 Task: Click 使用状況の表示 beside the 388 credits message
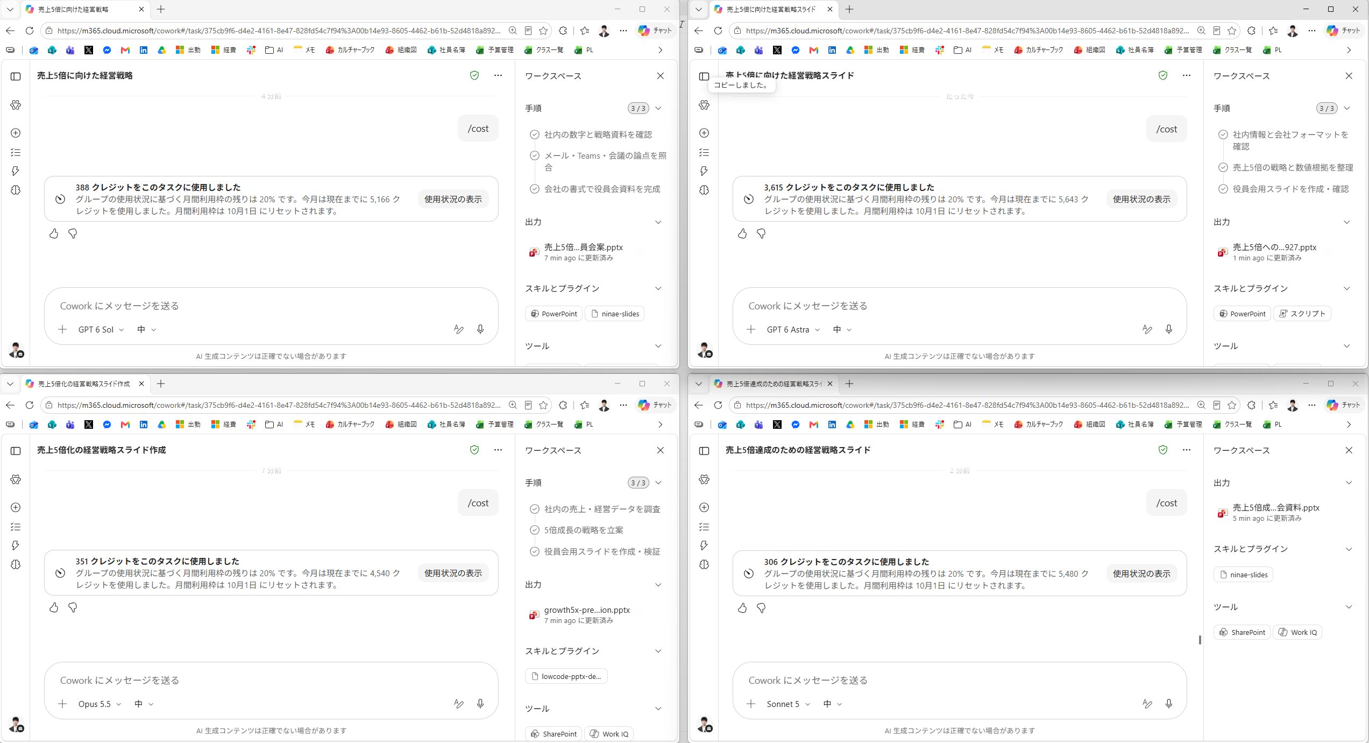click(453, 199)
